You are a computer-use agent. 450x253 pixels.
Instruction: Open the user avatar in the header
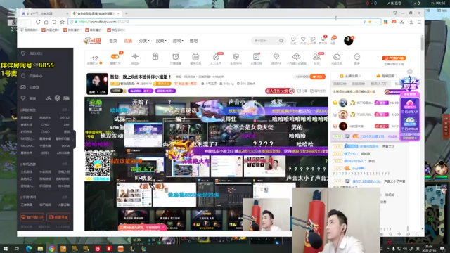click(349, 41)
